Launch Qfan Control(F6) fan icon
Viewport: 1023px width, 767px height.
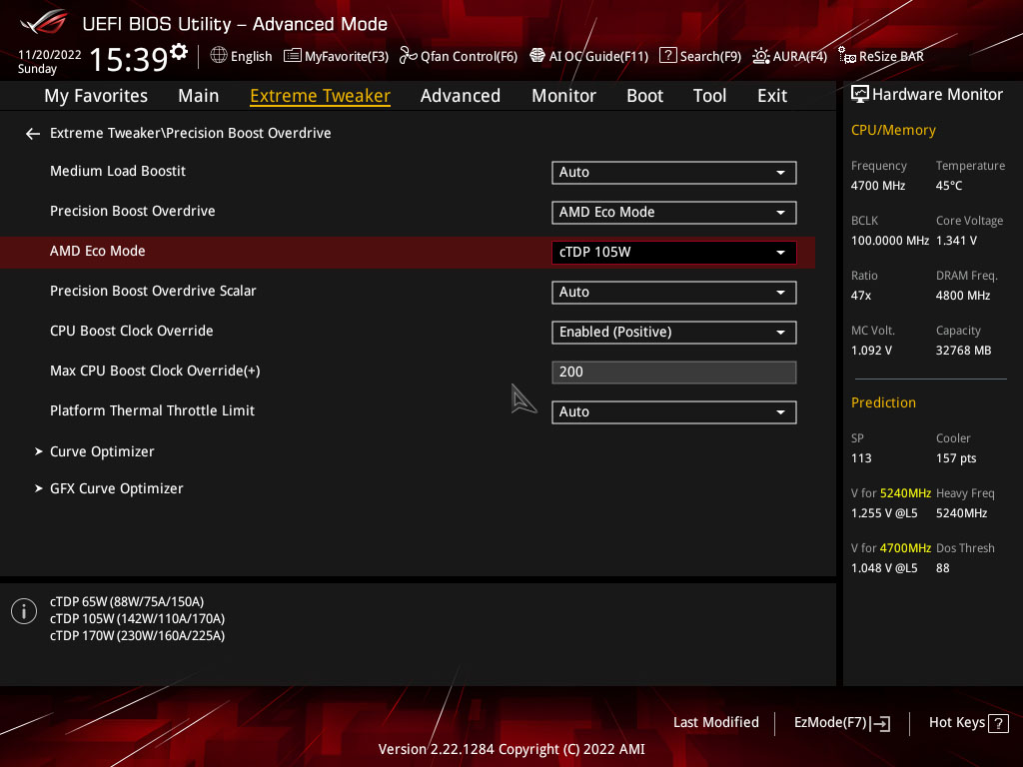[x=409, y=56]
